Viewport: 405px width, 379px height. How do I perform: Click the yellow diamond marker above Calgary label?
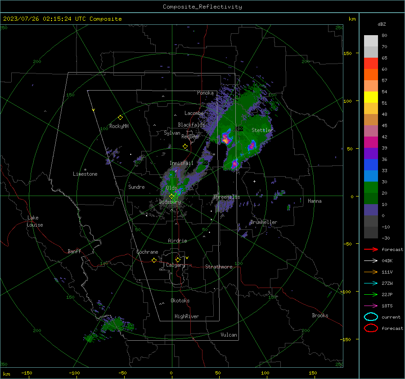[178, 260]
